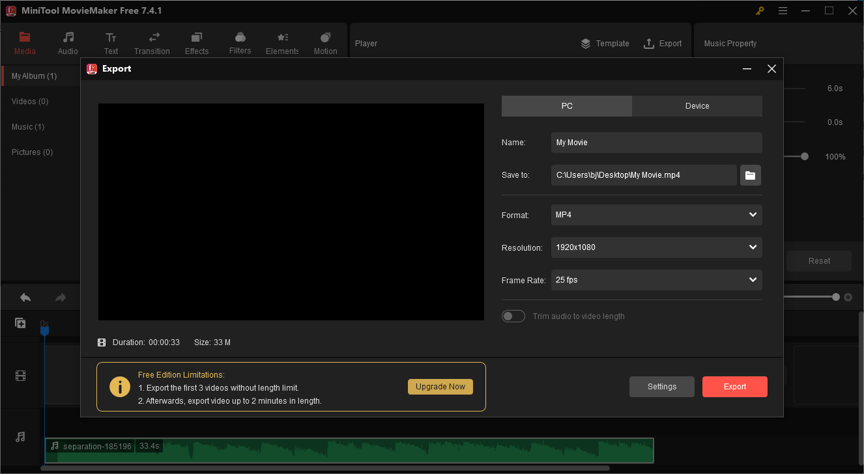Minimize the Export dialog
864x474 pixels.
[x=747, y=68]
